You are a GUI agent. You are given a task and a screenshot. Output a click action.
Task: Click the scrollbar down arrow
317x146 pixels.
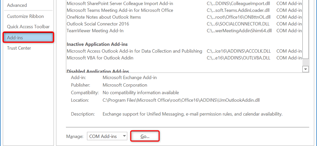[306, 69]
